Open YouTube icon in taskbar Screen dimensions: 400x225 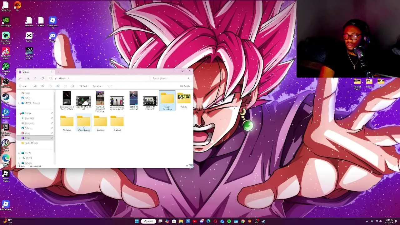[195, 221]
